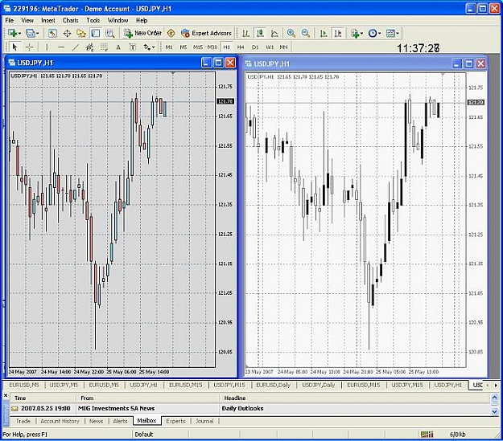Image resolution: width=503 pixels, height=441 pixels.
Task: Expand the New Chart dropdown arrow
Action: (x=19, y=33)
